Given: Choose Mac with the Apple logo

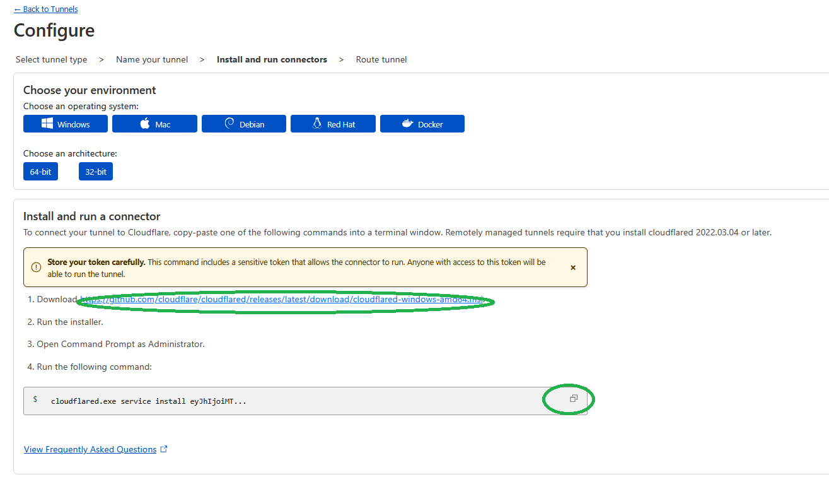Looking at the screenshot, I should pos(154,124).
